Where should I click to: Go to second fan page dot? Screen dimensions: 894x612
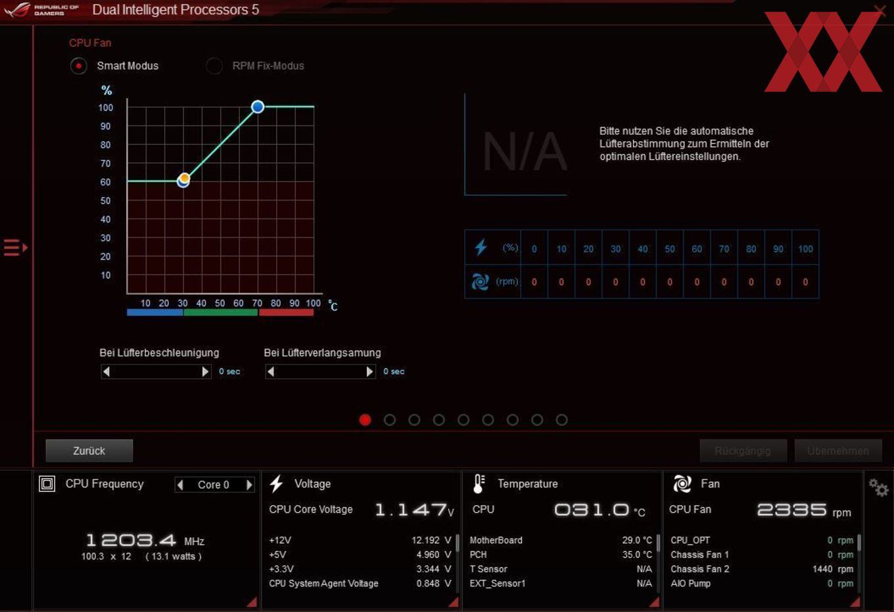pos(390,420)
